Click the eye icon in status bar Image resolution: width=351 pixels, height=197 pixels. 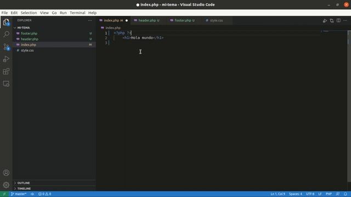pos(32,194)
